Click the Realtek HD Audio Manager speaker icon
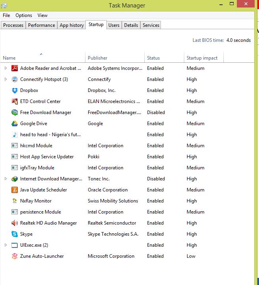Screen dimensions: 259x285 tap(15, 223)
